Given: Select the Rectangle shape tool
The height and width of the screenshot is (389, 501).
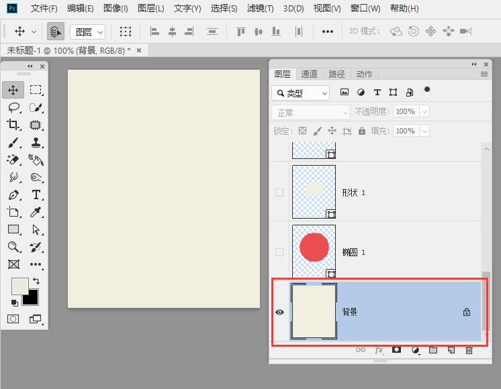Looking at the screenshot, I should (x=13, y=229).
